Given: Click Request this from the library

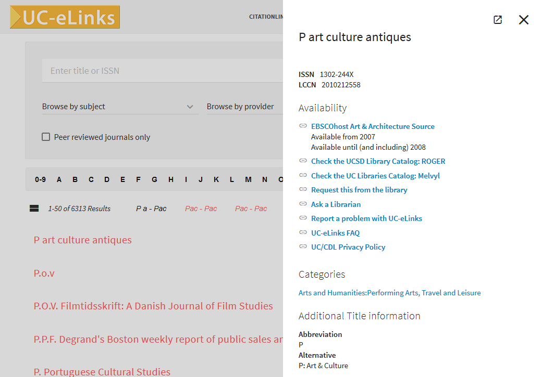Looking at the screenshot, I should point(359,190).
